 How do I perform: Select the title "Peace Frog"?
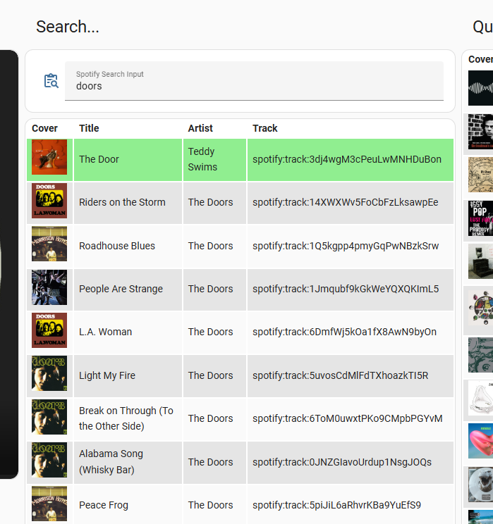tap(104, 505)
